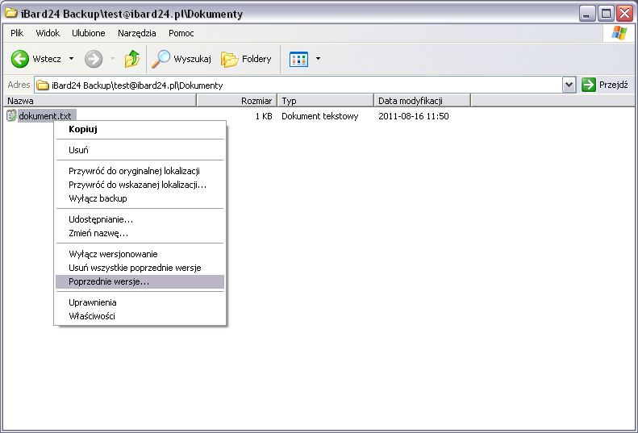This screenshot has width=638, height=433.
Task: Open the Narzędzia menu
Action: coord(137,33)
